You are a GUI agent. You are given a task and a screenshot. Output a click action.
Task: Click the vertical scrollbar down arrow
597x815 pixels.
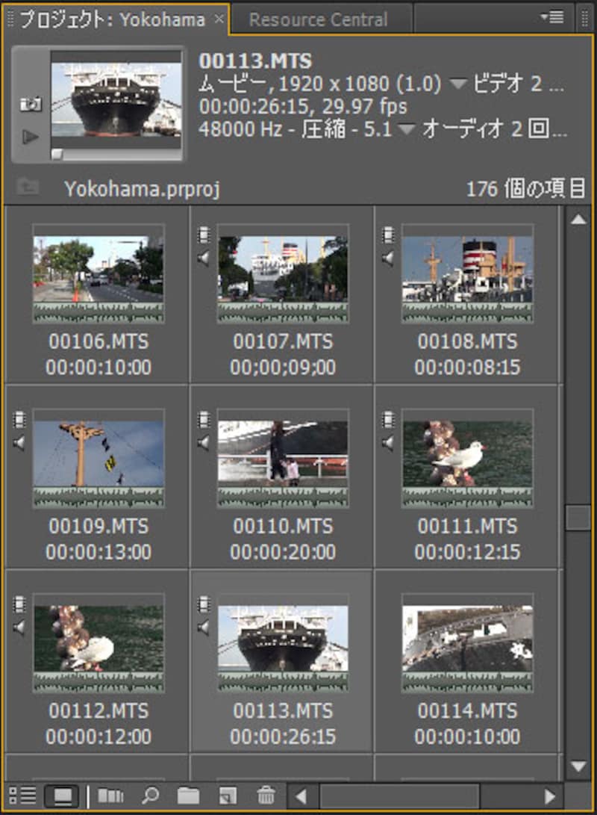[x=578, y=766]
